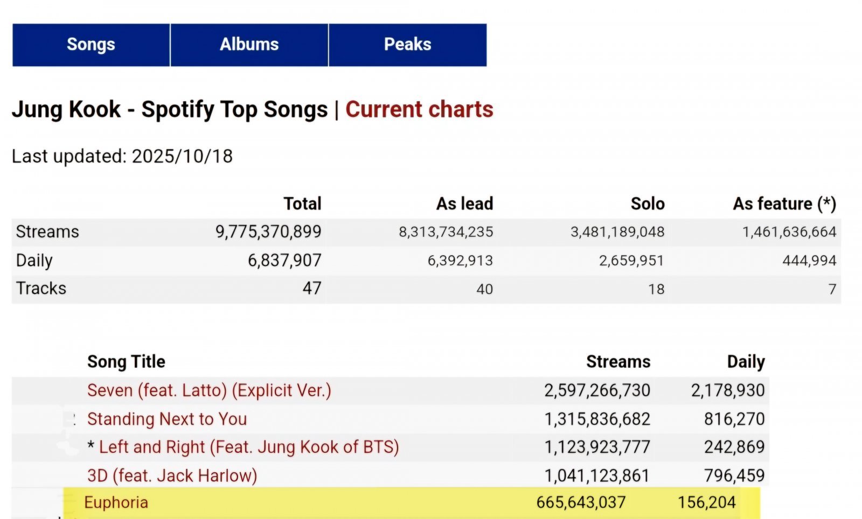Screen dimensions: 862x519
Task: Click Daily header in the song list table
Action: [746, 362]
